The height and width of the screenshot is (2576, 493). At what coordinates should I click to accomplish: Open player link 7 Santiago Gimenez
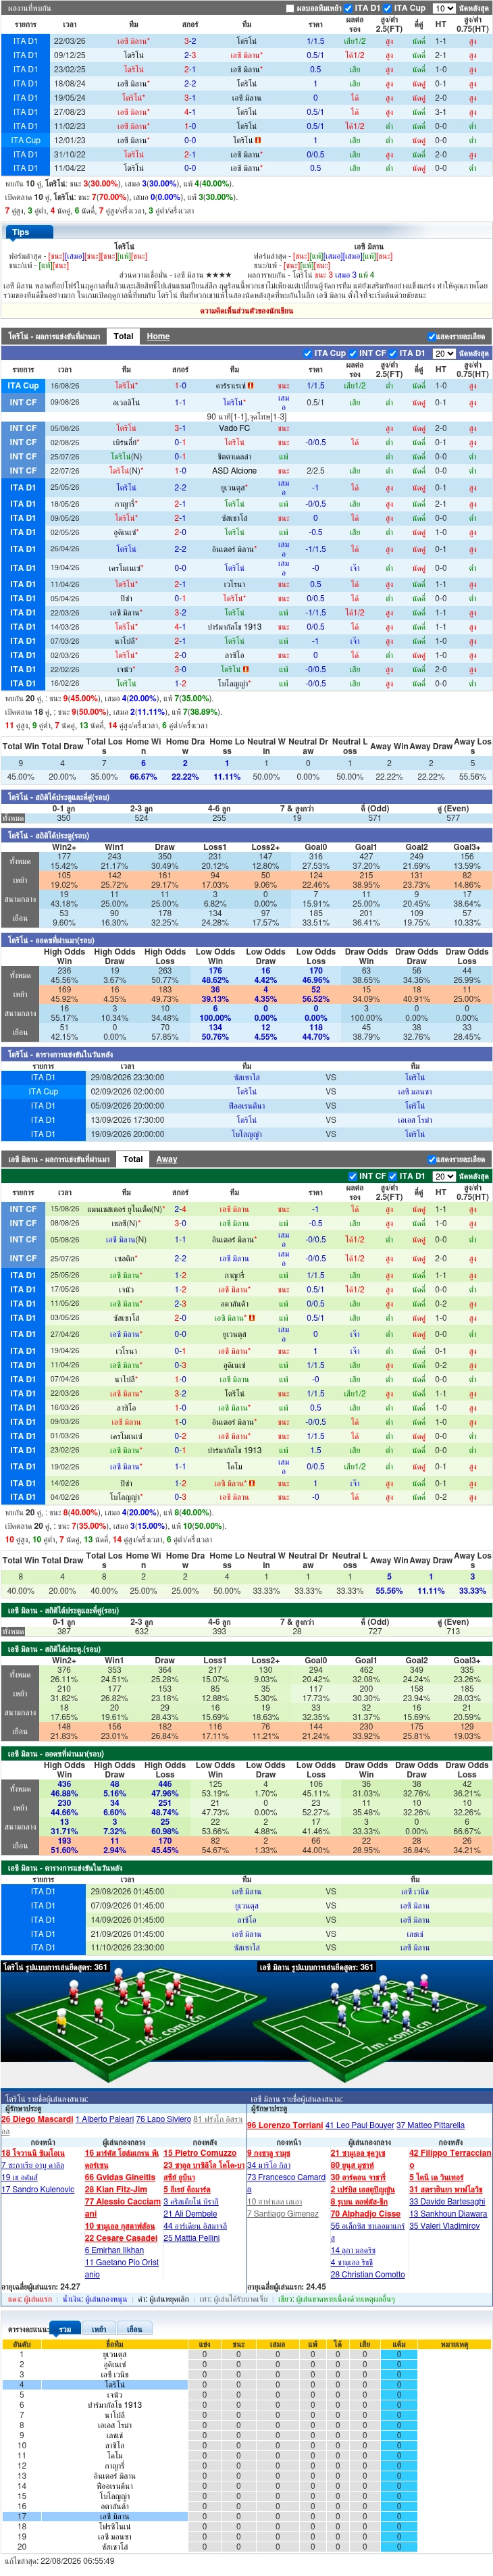pyautogui.click(x=283, y=2214)
